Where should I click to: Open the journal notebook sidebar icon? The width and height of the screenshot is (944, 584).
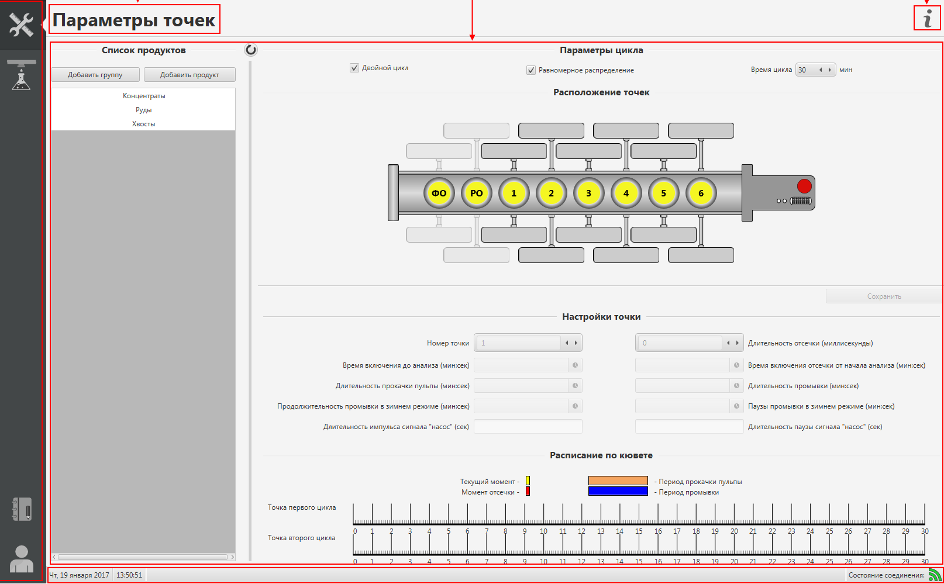coord(22,509)
